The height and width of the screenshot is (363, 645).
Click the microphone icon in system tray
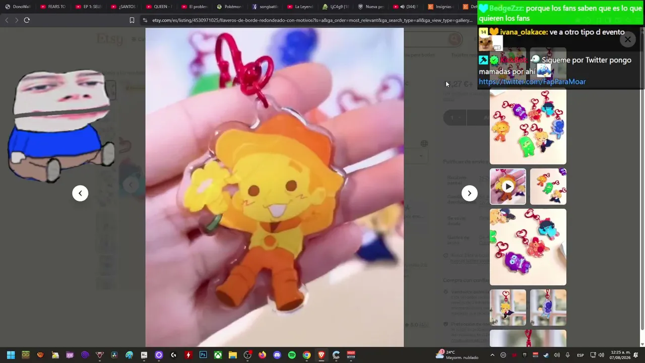pos(567,355)
